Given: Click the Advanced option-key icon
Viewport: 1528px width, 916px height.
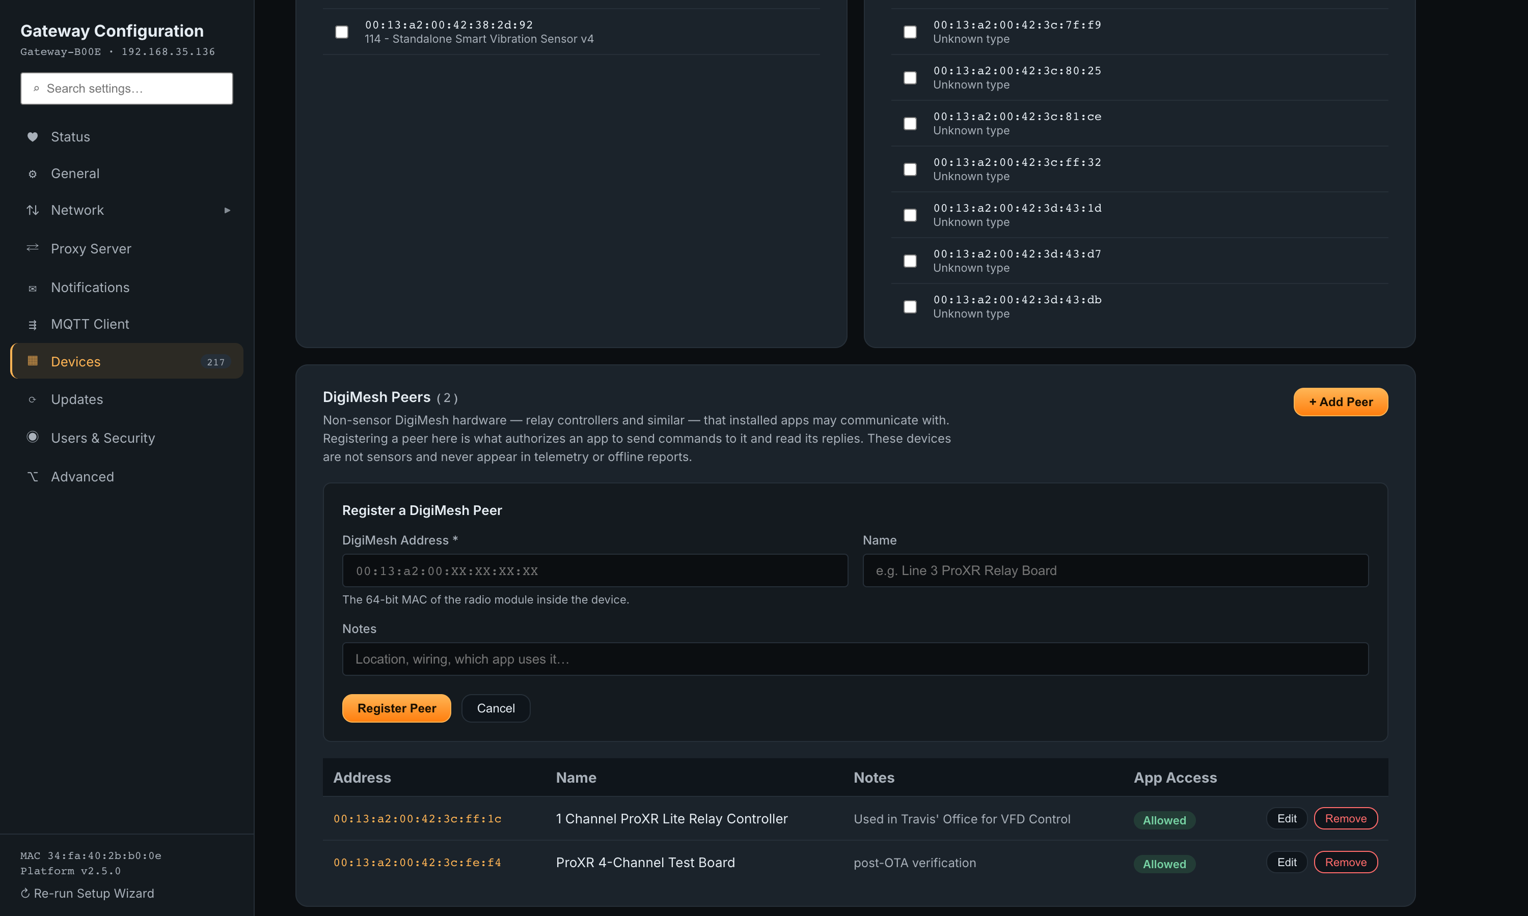Looking at the screenshot, I should (x=33, y=476).
